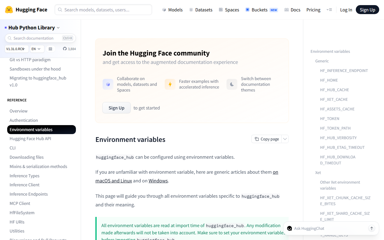Jump to HF_XET_SHARD_CACHE_SIZE_LIMIT in outline
The height and width of the screenshot is (240, 384).
[x=345, y=216]
